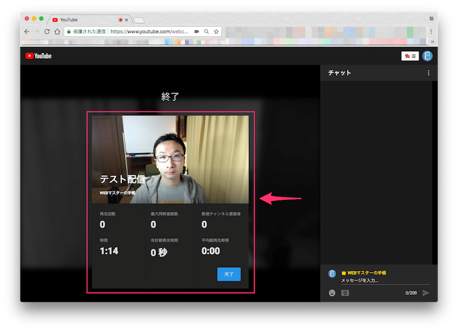458x331 pixels.
Task: Click the youtube.com URL in address bar
Action: pyautogui.click(x=149, y=31)
